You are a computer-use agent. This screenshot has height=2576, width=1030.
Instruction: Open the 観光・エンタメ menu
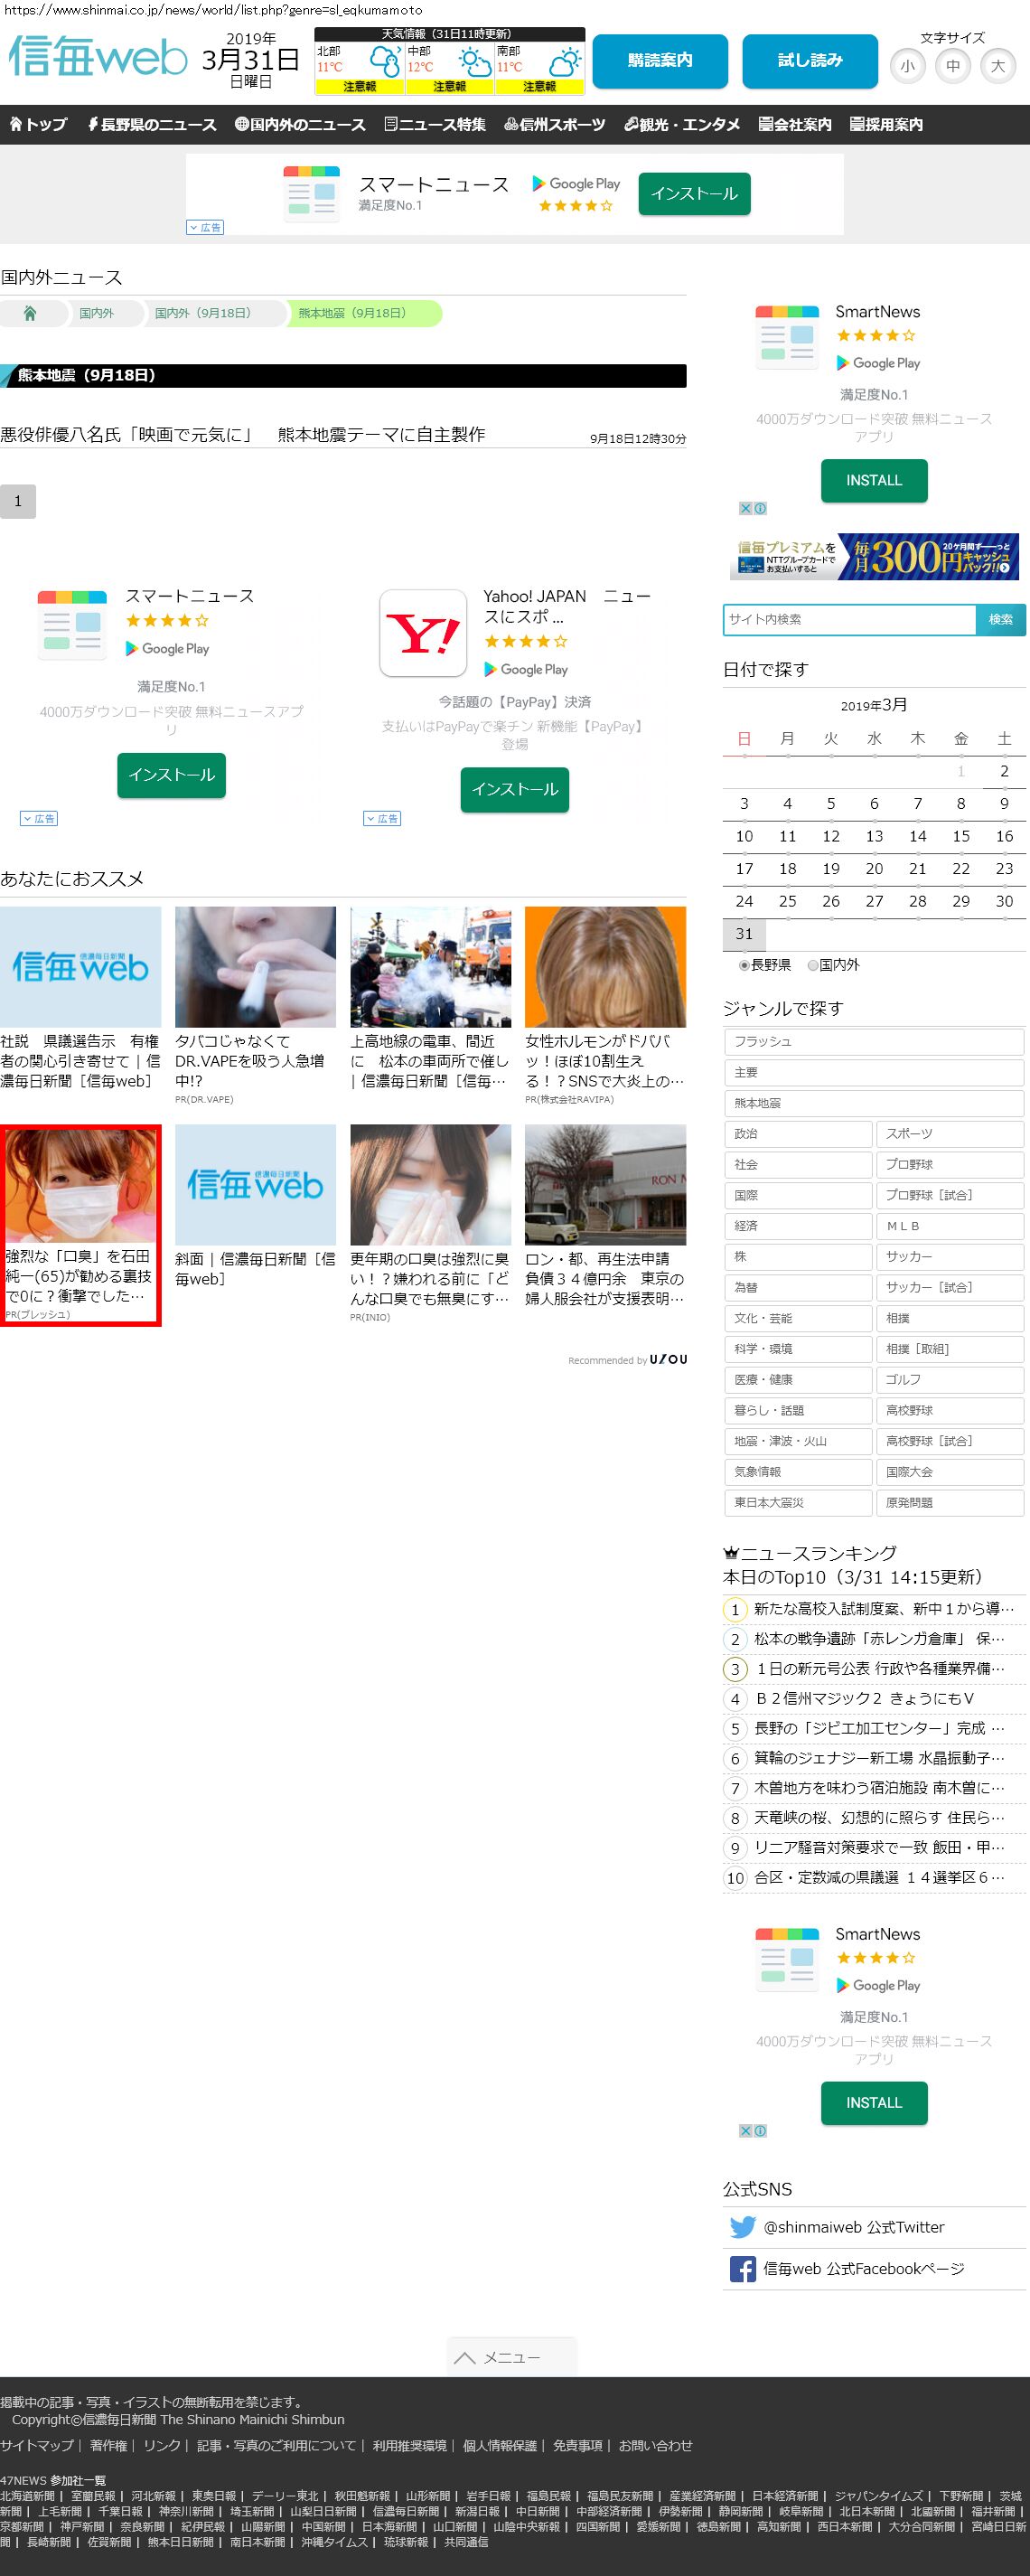(682, 124)
